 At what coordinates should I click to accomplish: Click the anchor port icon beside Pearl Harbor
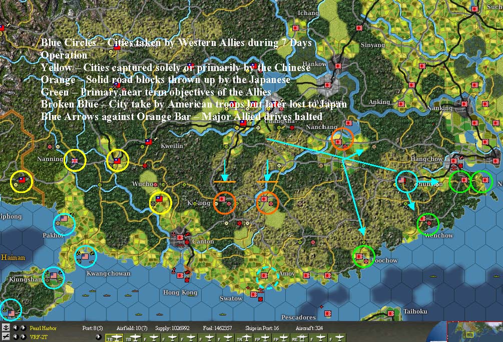coord(6,328)
